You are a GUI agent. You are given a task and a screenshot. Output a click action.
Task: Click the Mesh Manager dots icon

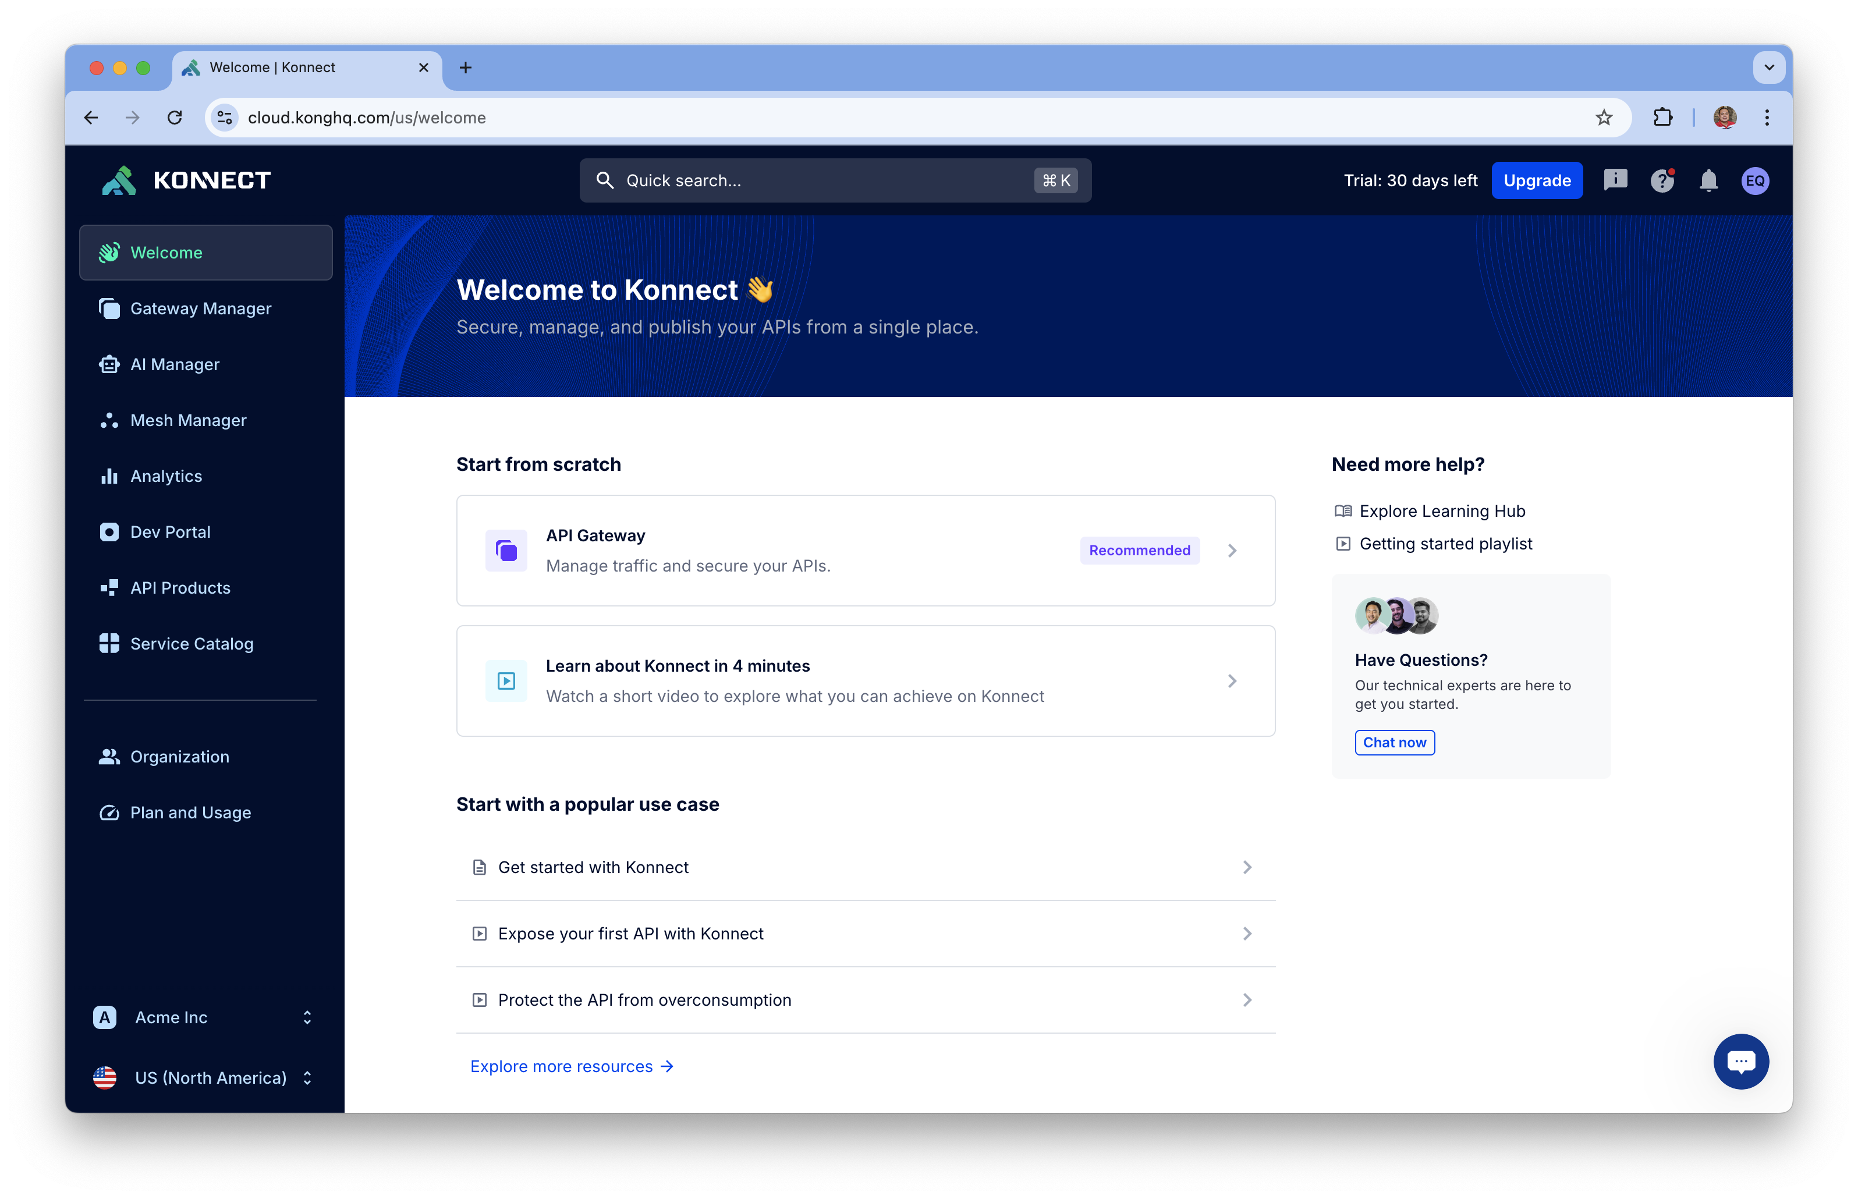(x=109, y=420)
